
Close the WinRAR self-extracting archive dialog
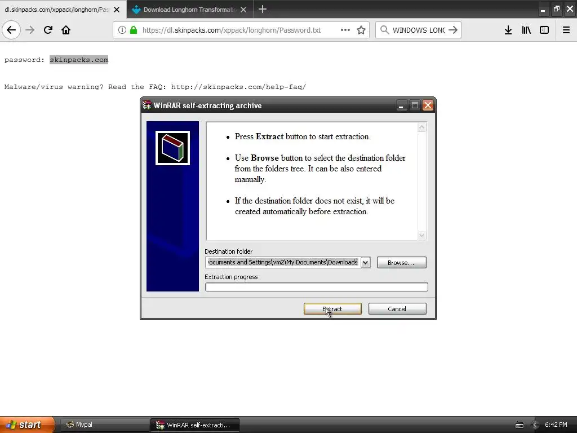pyautogui.click(x=428, y=105)
